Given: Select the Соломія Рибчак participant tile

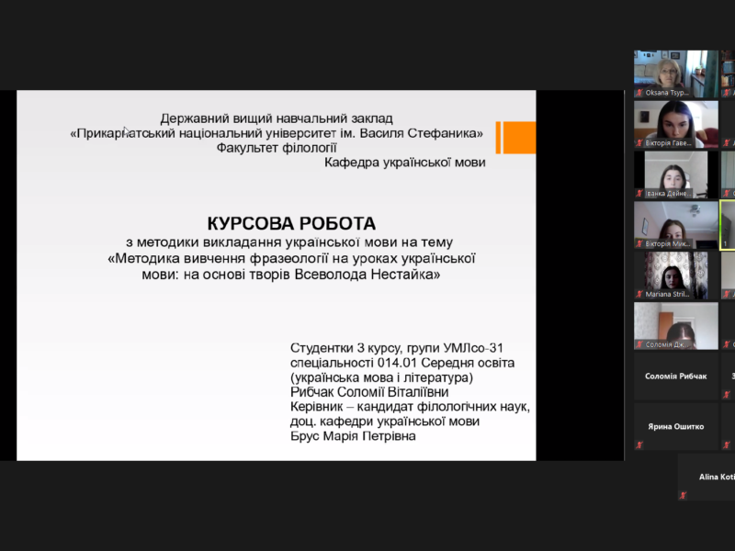Looking at the screenshot, I should pyautogui.click(x=675, y=376).
